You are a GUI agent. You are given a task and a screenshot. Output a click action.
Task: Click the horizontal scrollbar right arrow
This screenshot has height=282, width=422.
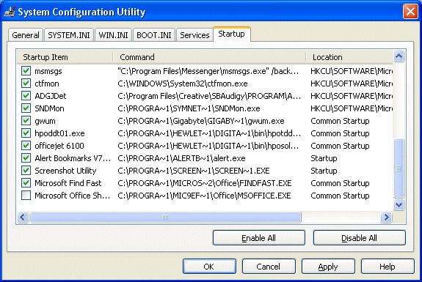click(387, 217)
